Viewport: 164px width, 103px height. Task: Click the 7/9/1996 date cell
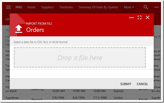pos(58,98)
